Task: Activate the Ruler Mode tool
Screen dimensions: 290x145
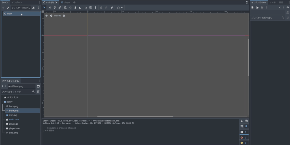Action: point(80,8)
